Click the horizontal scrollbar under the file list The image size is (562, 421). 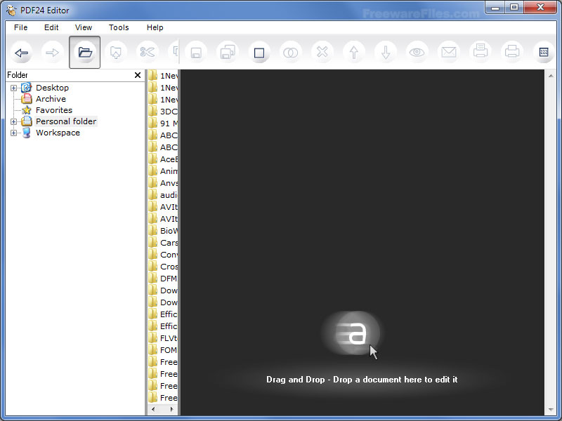(x=163, y=408)
